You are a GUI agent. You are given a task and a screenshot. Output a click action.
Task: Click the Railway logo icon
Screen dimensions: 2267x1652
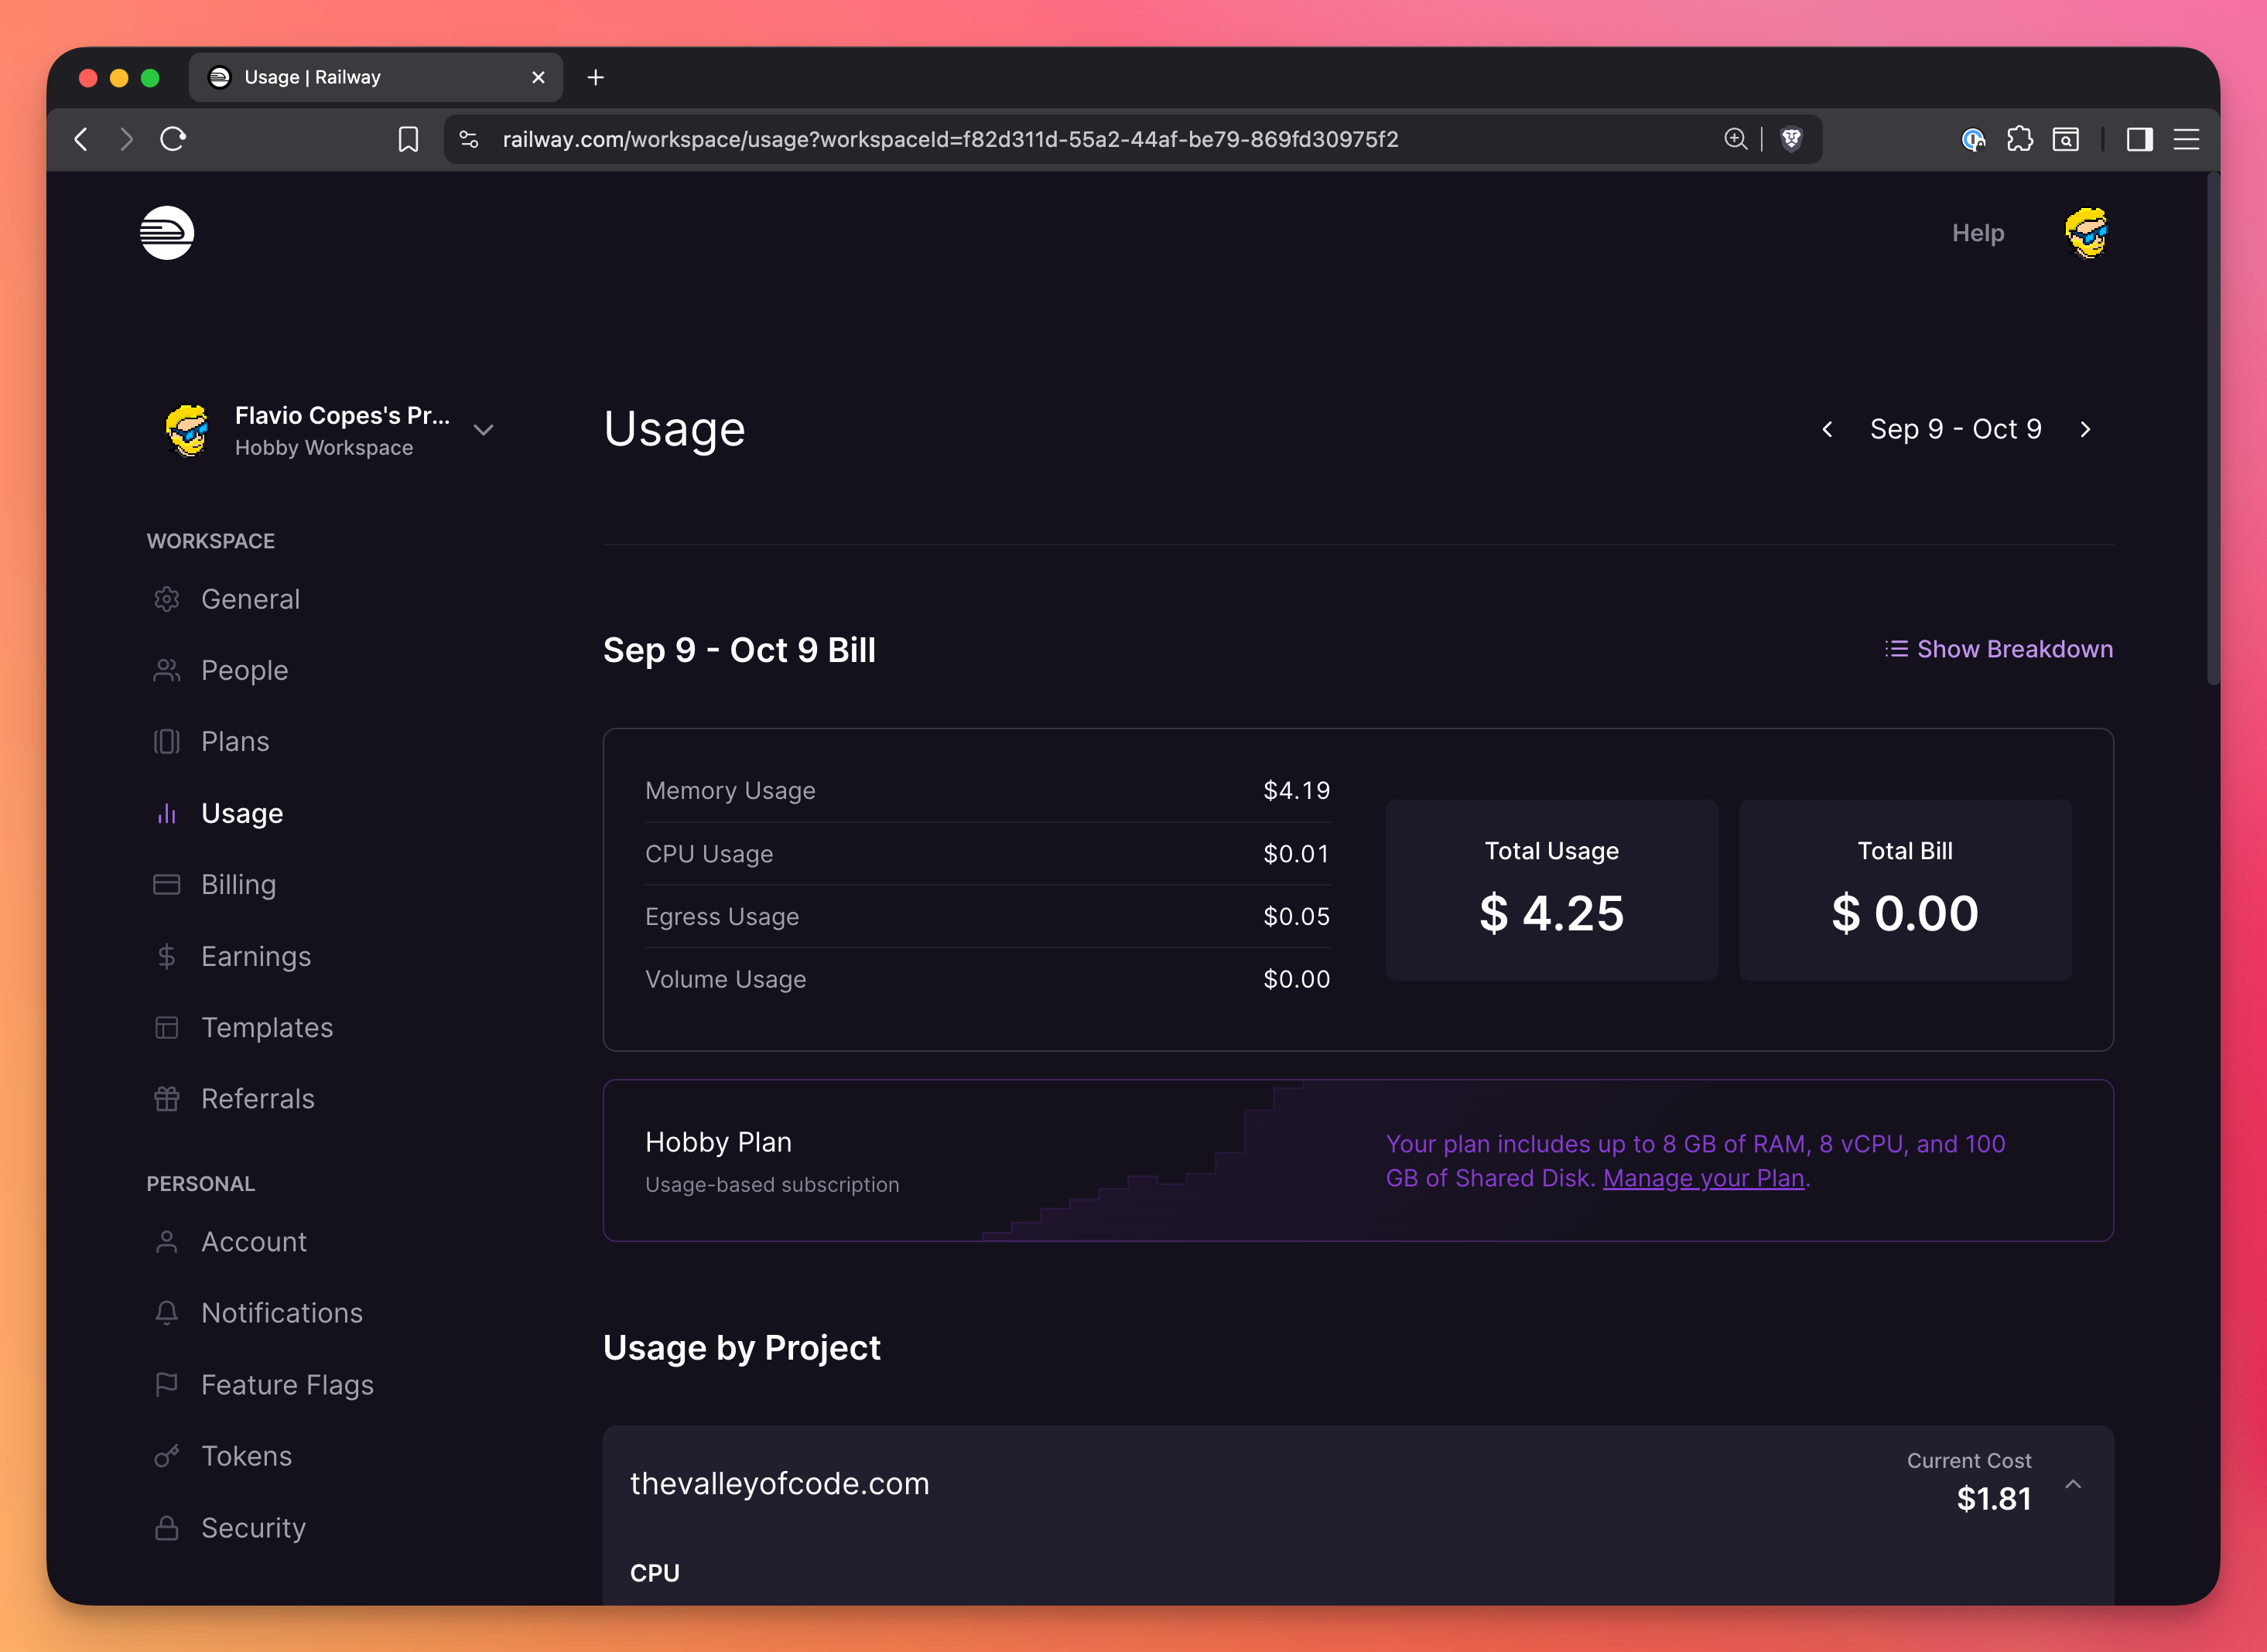(166, 233)
